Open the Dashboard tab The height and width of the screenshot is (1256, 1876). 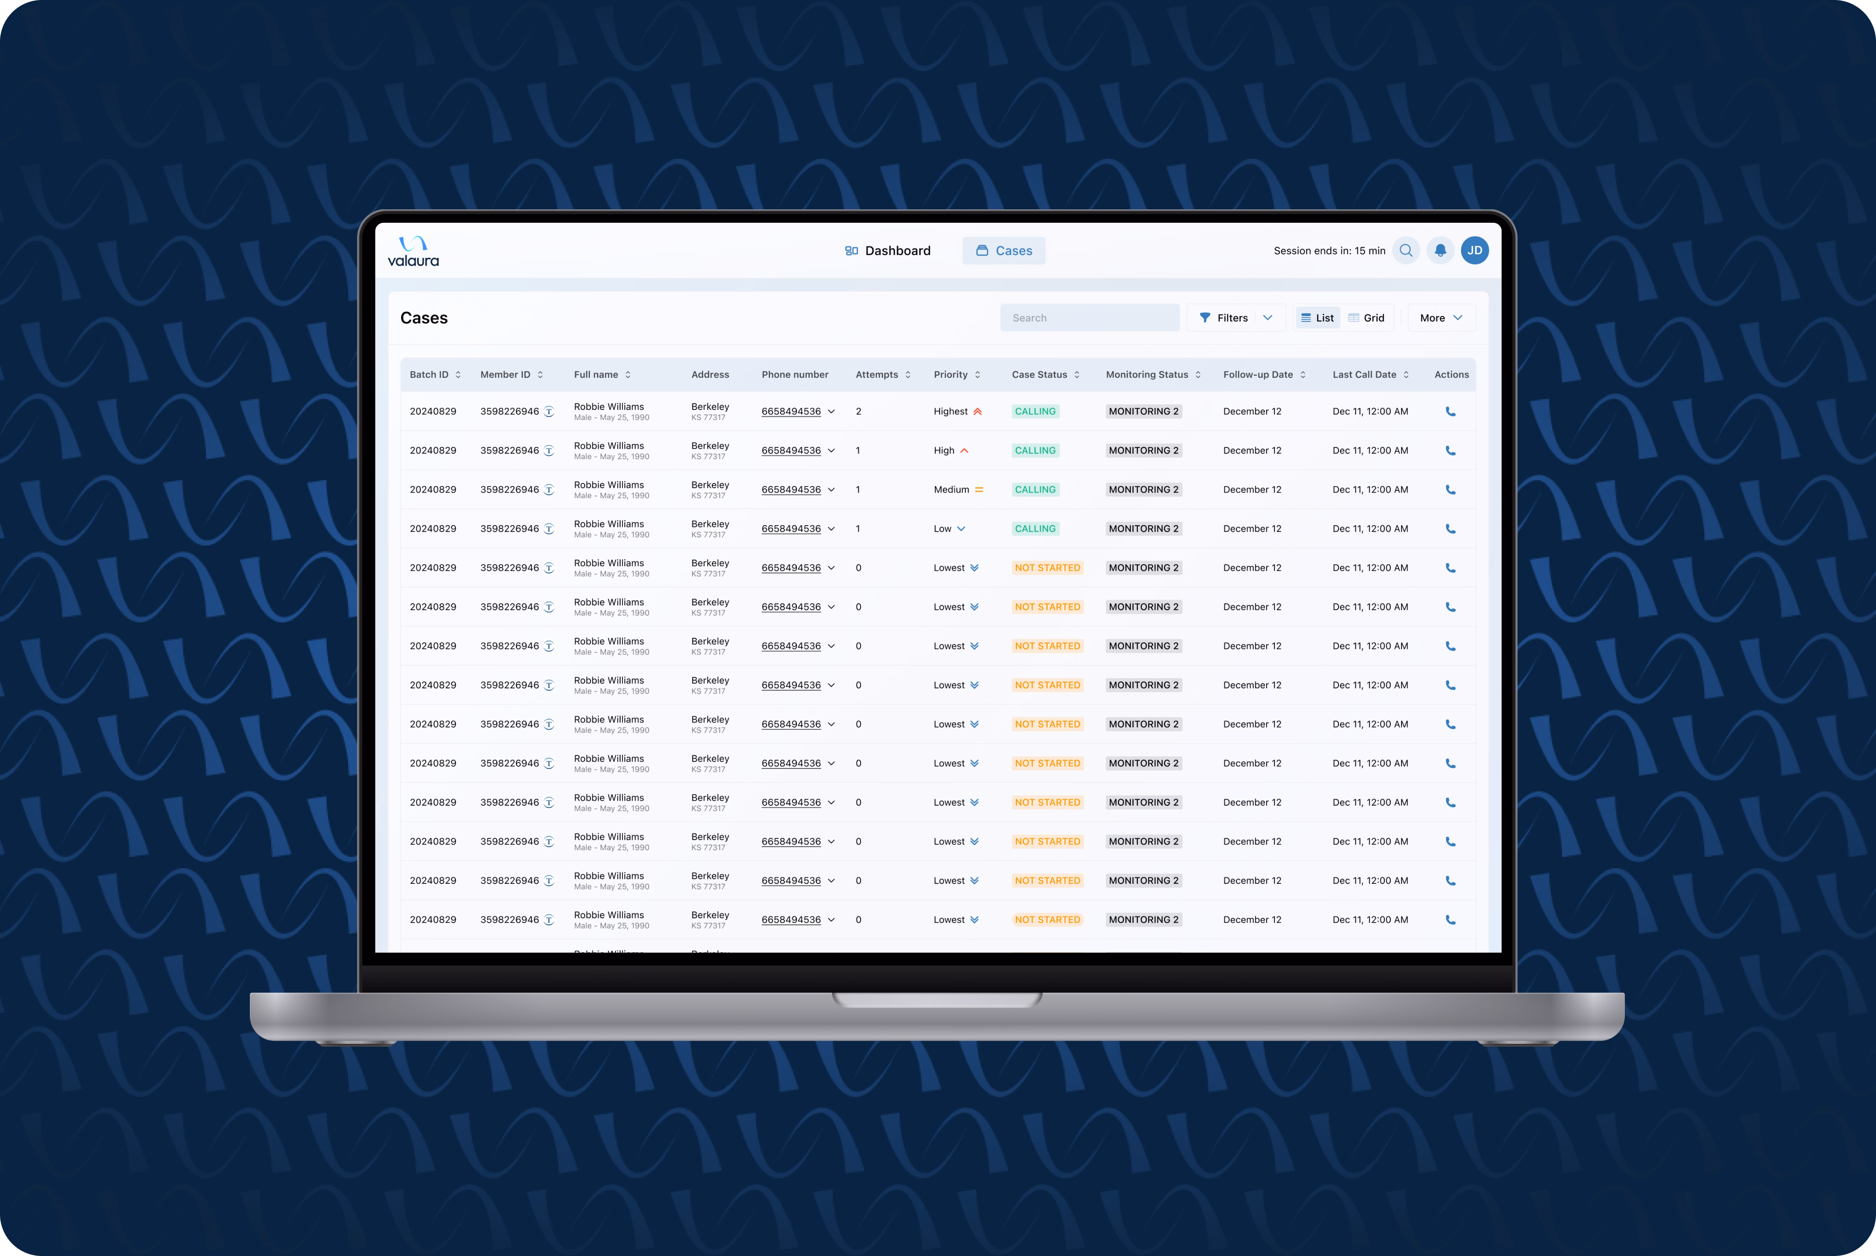(x=888, y=251)
